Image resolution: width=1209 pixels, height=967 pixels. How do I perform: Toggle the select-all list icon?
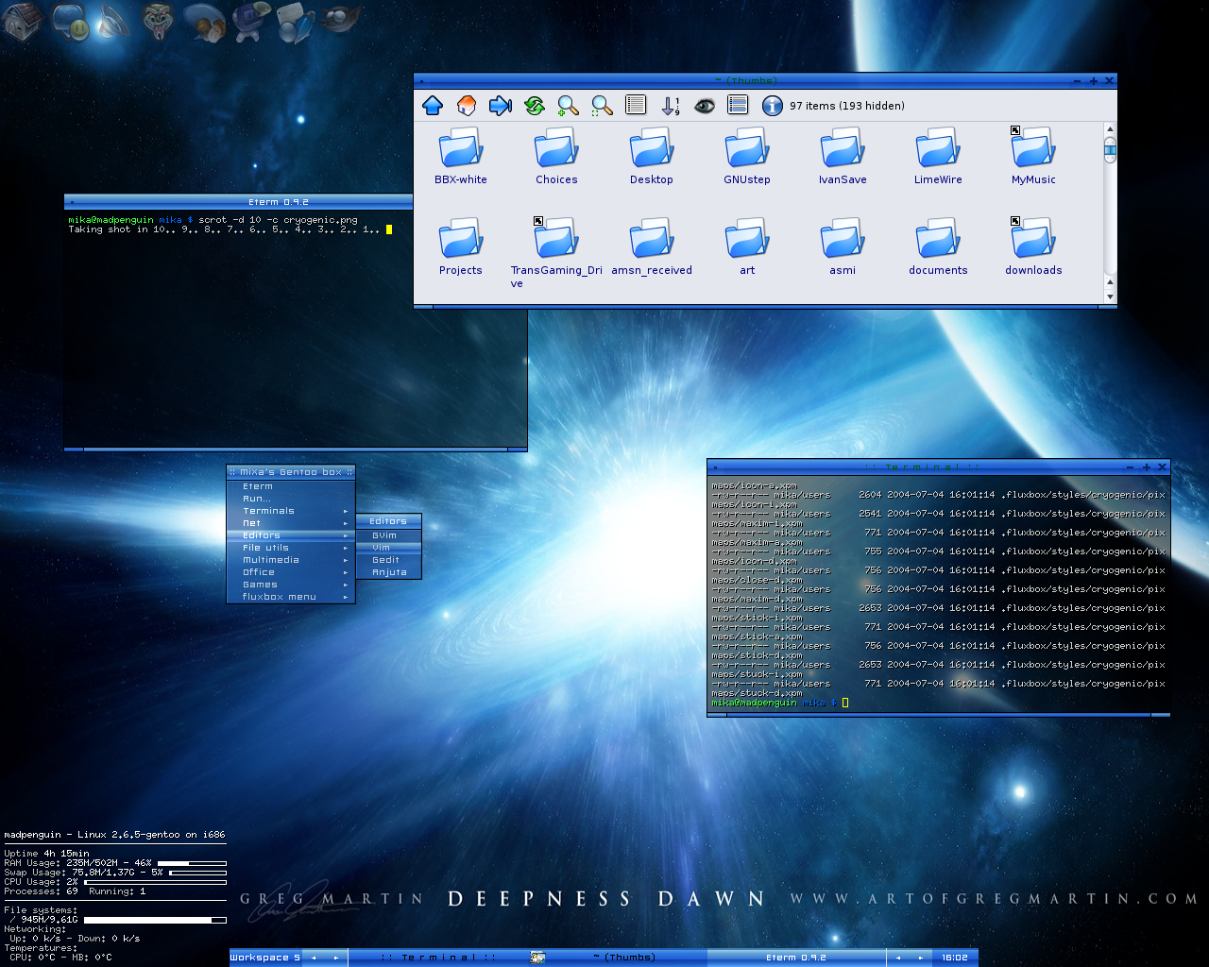click(739, 106)
